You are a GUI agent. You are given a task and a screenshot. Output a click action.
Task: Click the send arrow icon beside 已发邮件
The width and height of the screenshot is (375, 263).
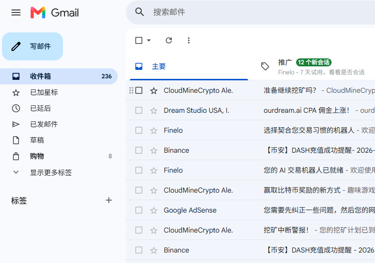16,124
